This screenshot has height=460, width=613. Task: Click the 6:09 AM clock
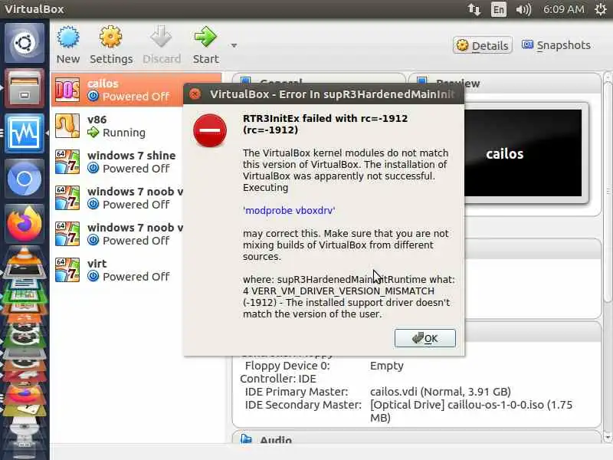pos(564,9)
